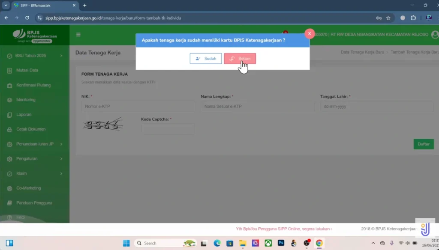This screenshot has height=250, width=439.
Task: Click the Belum button in the dialog
Action: [240, 58]
